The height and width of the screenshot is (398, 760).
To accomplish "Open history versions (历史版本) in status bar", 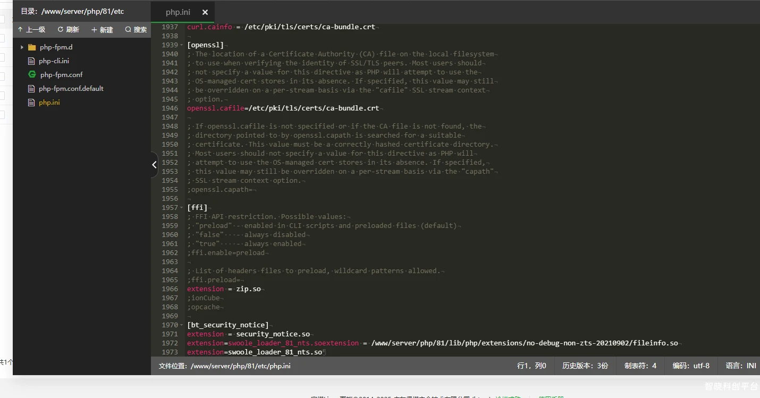I will tap(585, 366).
